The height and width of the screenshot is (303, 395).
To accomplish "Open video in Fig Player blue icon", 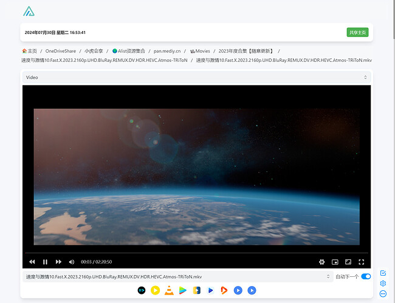I will point(210,290).
